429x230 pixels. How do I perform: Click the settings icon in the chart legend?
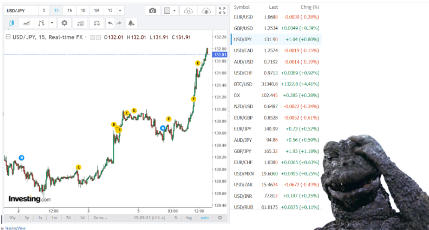[98, 37]
